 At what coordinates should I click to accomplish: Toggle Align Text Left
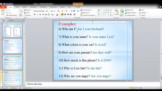tap(62, 14)
